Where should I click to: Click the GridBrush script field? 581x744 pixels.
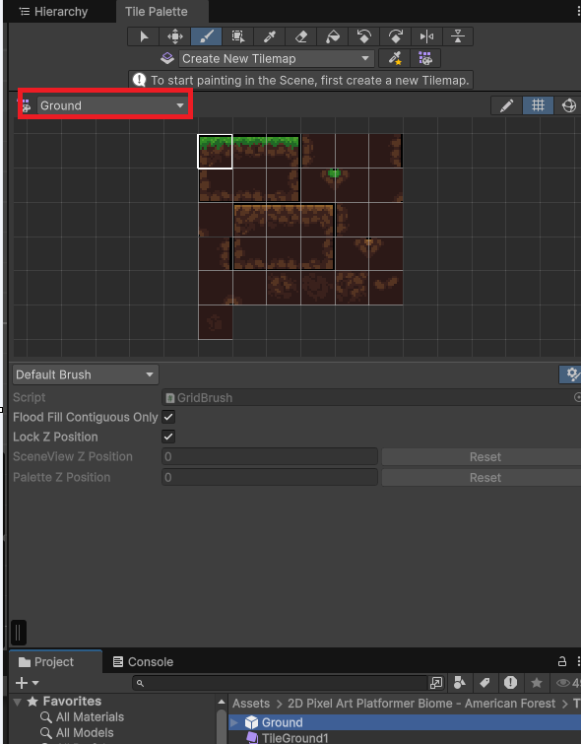366,398
